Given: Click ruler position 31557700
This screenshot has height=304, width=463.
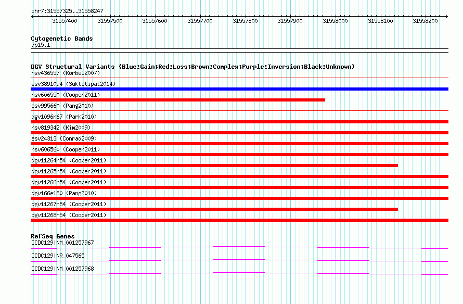Looking at the screenshot, I should (x=200, y=21).
